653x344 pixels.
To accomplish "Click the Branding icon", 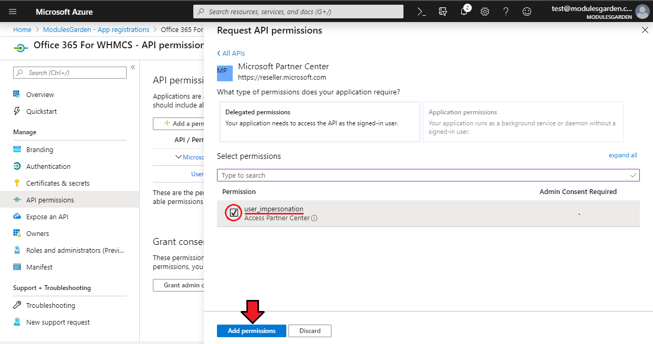I will [17, 149].
